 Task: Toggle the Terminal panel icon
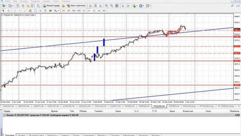tap(33, 6)
